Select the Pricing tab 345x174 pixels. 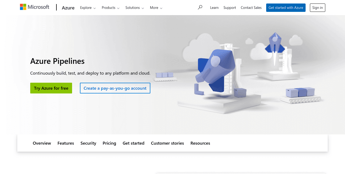109,143
